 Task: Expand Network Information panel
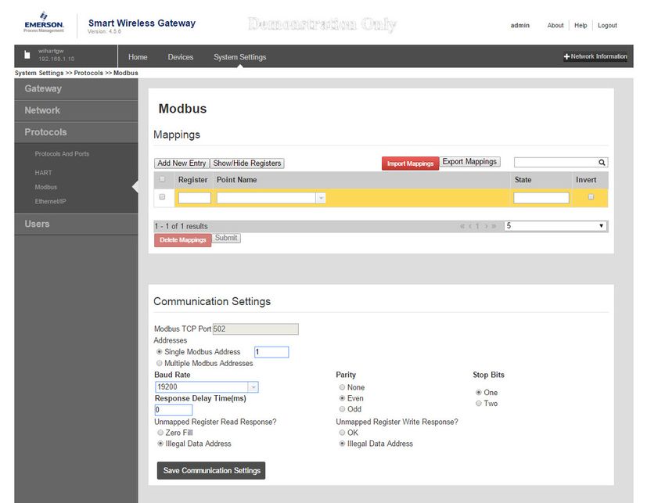(595, 56)
